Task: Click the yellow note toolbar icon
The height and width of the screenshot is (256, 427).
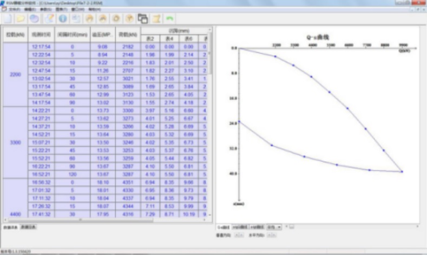Action: (x=156, y=19)
